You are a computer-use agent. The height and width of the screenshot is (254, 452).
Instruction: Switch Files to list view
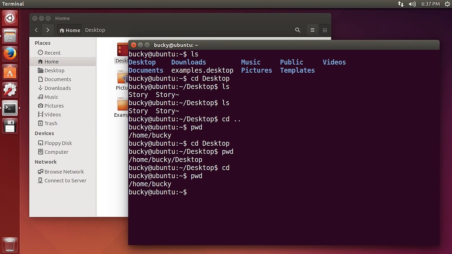coord(313,30)
